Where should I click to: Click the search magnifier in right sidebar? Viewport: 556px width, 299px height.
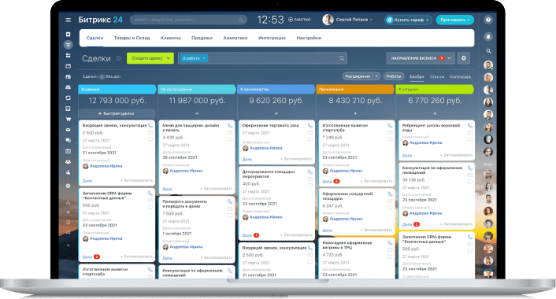point(488,51)
